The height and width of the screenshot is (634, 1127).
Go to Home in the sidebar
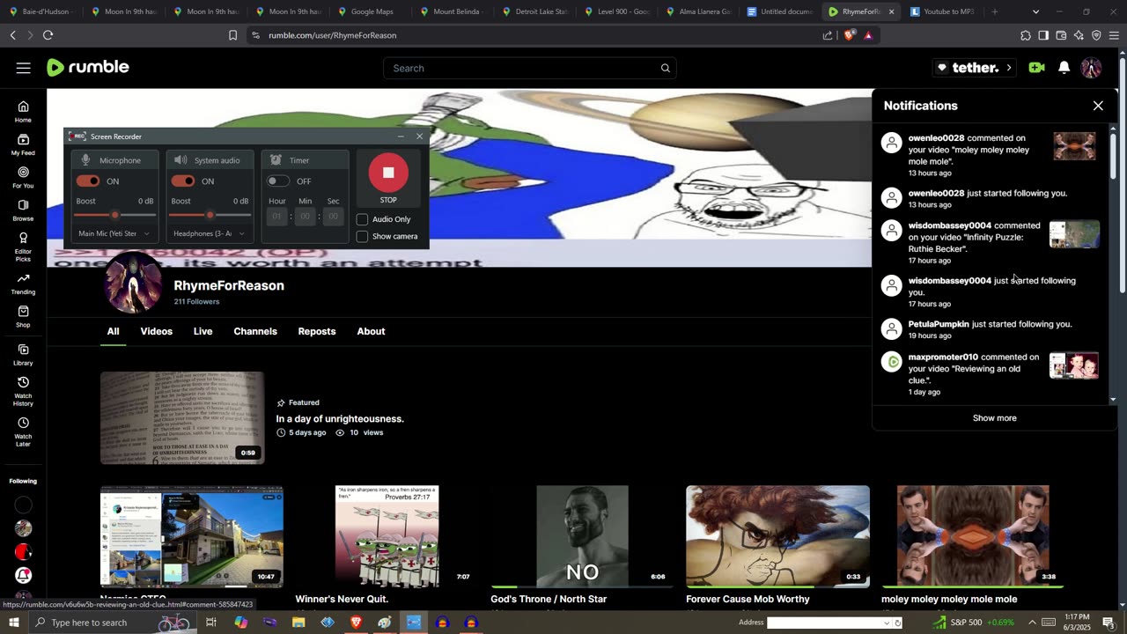(x=23, y=112)
